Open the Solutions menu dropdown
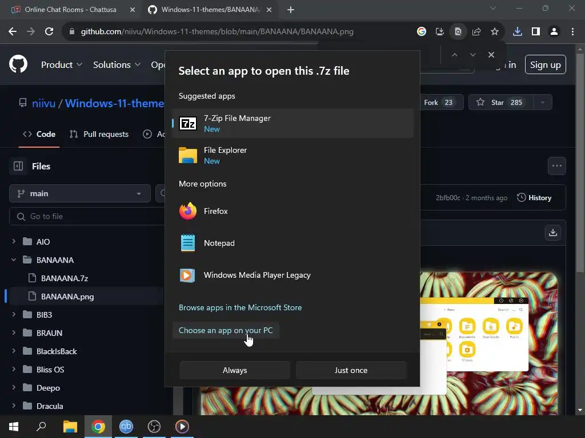The image size is (585, 438). click(x=117, y=65)
